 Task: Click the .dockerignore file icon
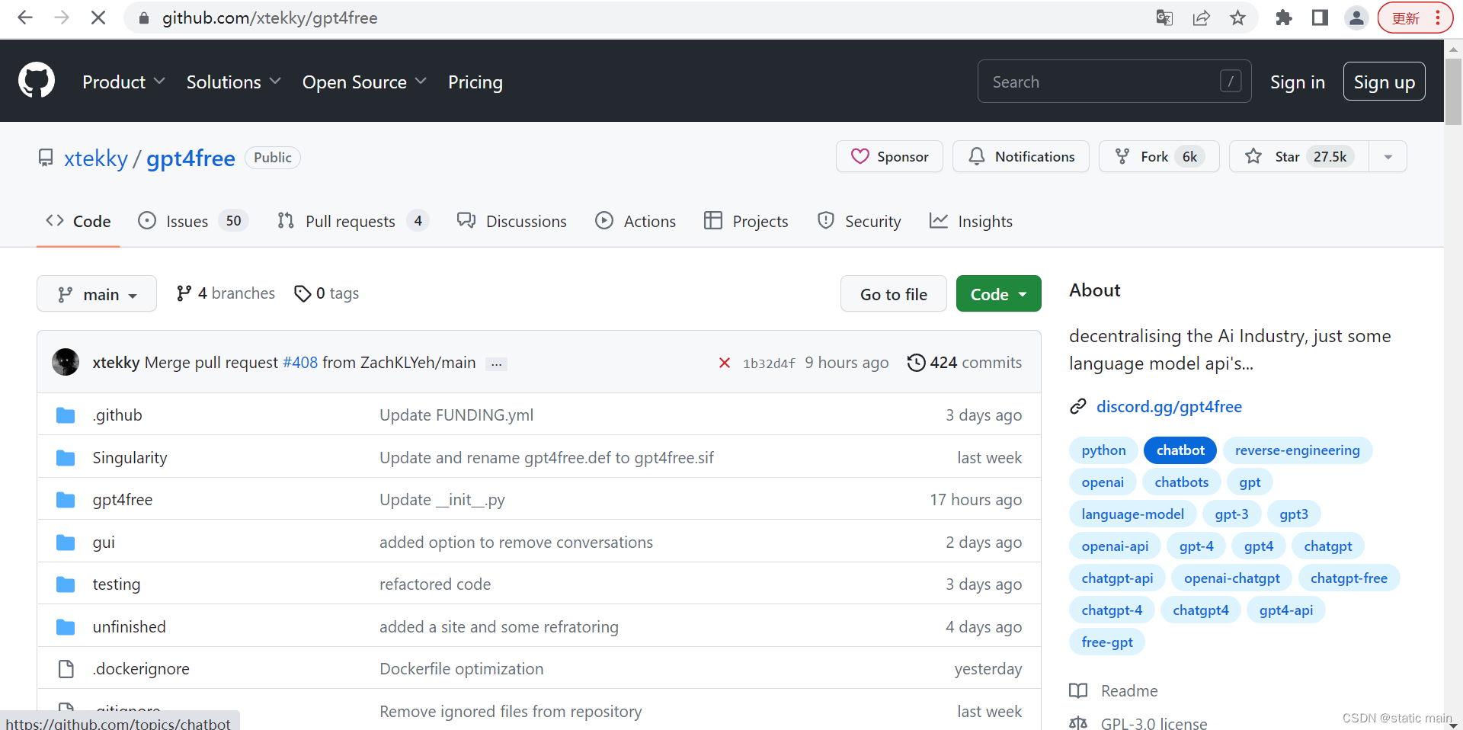click(x=66, y=669)
